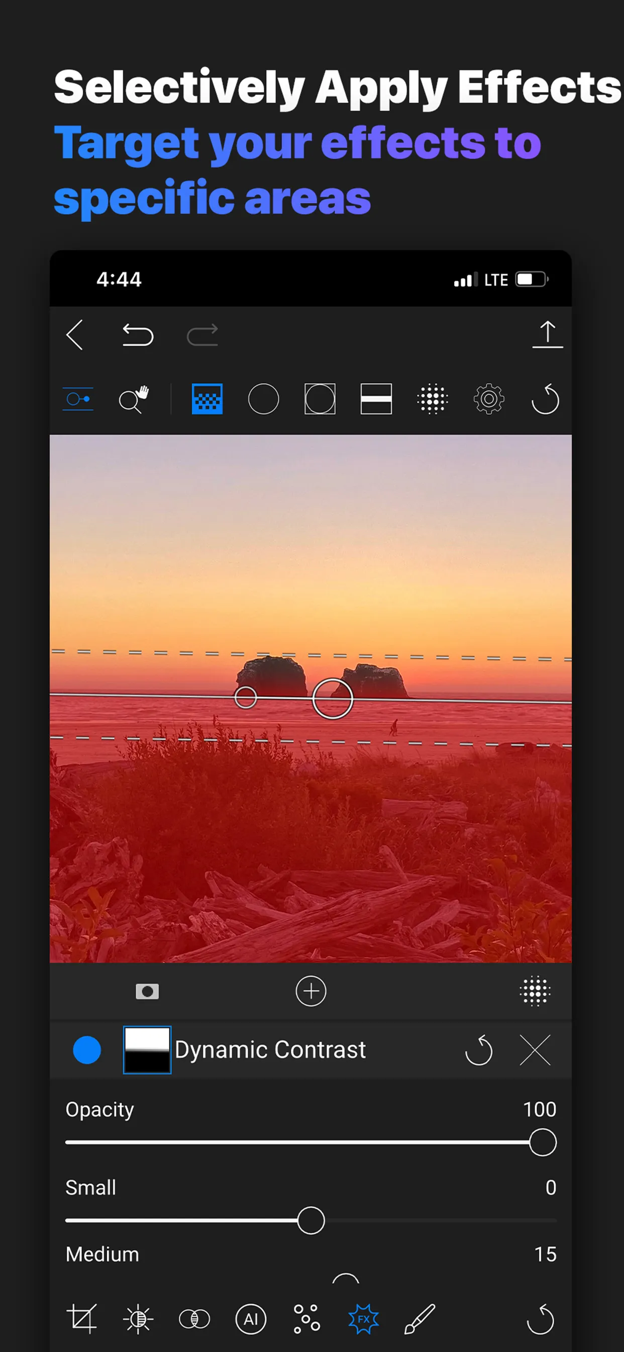Click the Medium value 15
The height and width of the screenshot is (1352, 624).
545,1254
